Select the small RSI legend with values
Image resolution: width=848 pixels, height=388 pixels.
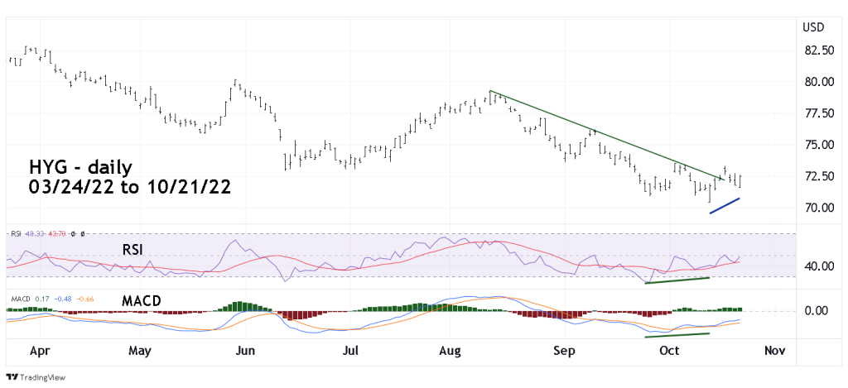click(x=43, y=234)
